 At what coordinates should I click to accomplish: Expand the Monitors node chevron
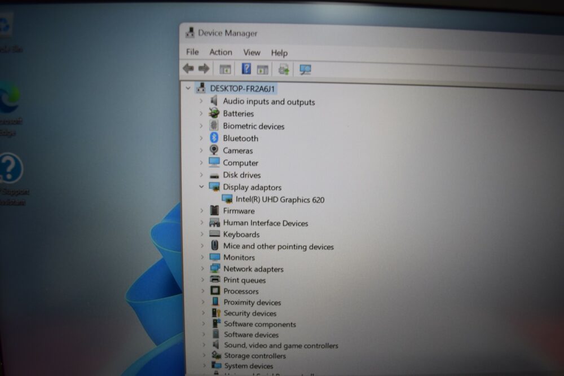(202, 257)
